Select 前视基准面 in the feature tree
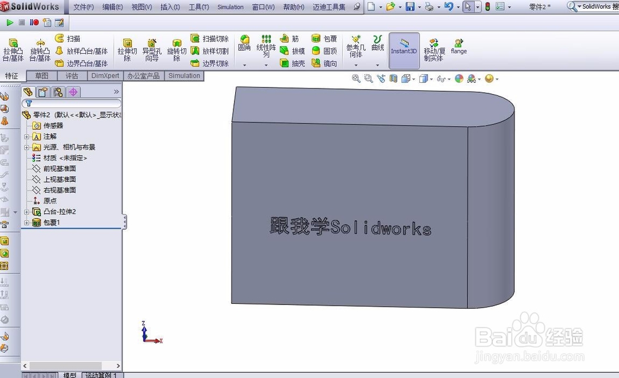This screenshot has width=619, height=378. pos(54,169)
